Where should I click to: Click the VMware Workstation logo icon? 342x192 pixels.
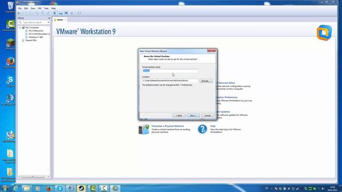324,33
